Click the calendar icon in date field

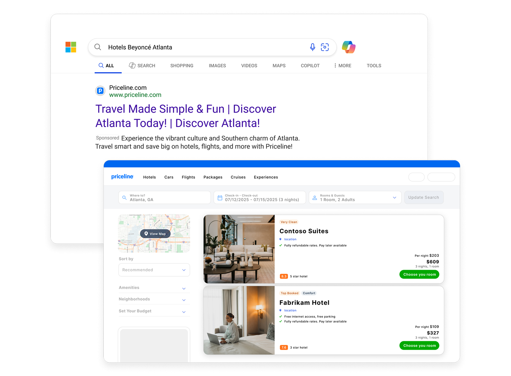coord(220,198)
